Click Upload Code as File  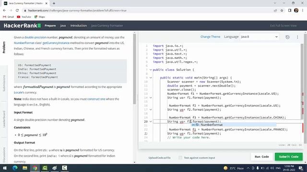click(160, 158)
